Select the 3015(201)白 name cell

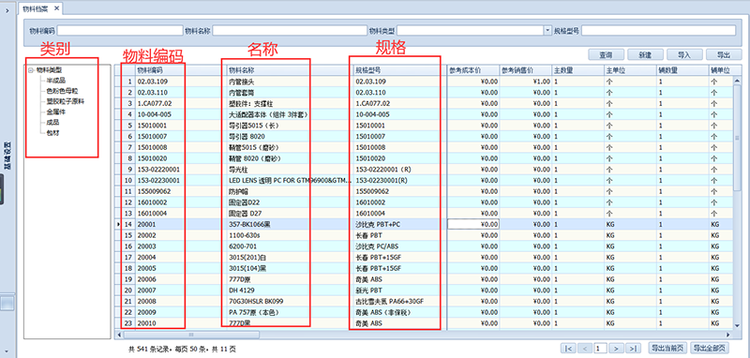(290, 257)
